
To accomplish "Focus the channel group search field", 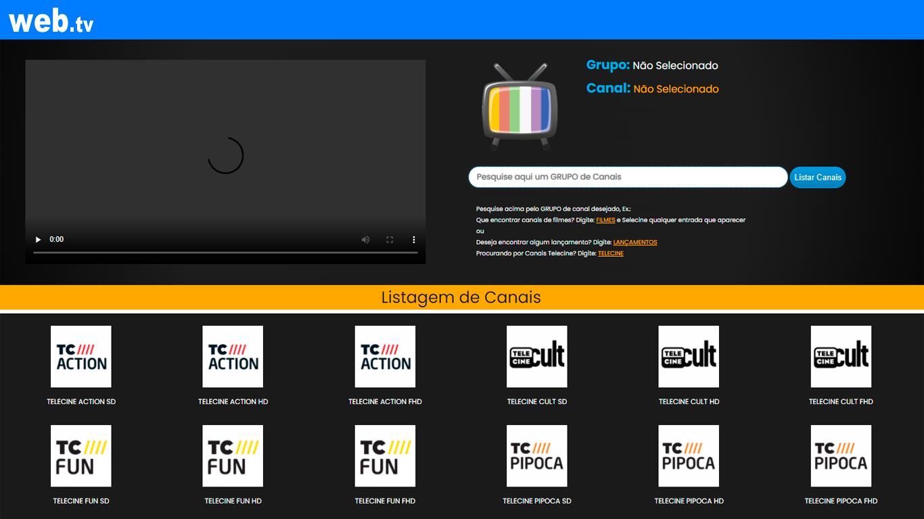I will (x=628, y=177).
